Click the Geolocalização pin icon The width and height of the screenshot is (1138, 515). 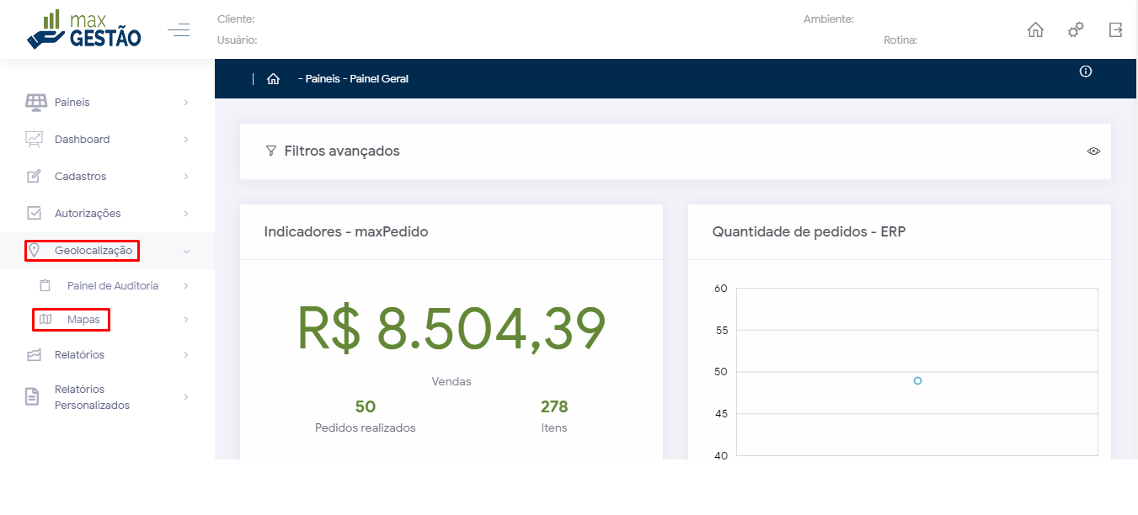(x=35, y=250)
